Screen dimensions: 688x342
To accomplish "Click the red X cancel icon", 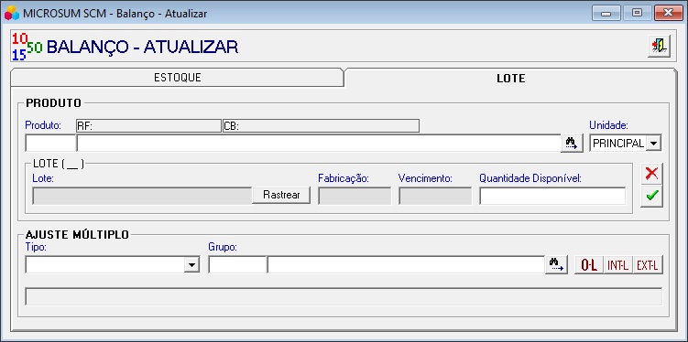I will click(651, 174).
